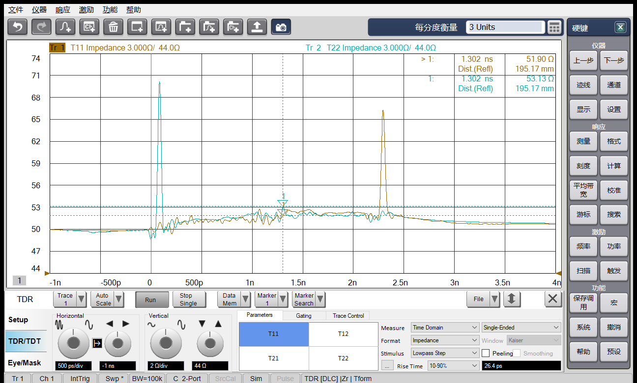This screenshot has width=637, height=383.
Task: Enable the Peeling checkbox
Action: coord(486,353)
